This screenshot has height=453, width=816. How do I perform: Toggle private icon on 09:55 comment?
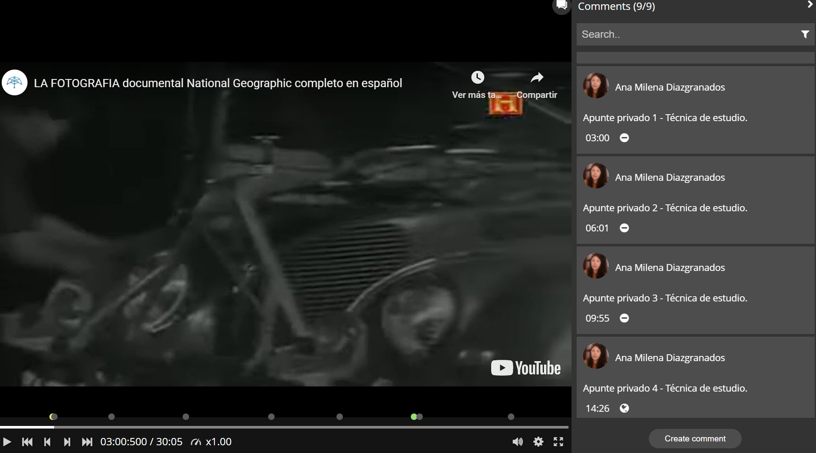pos(624,318)
